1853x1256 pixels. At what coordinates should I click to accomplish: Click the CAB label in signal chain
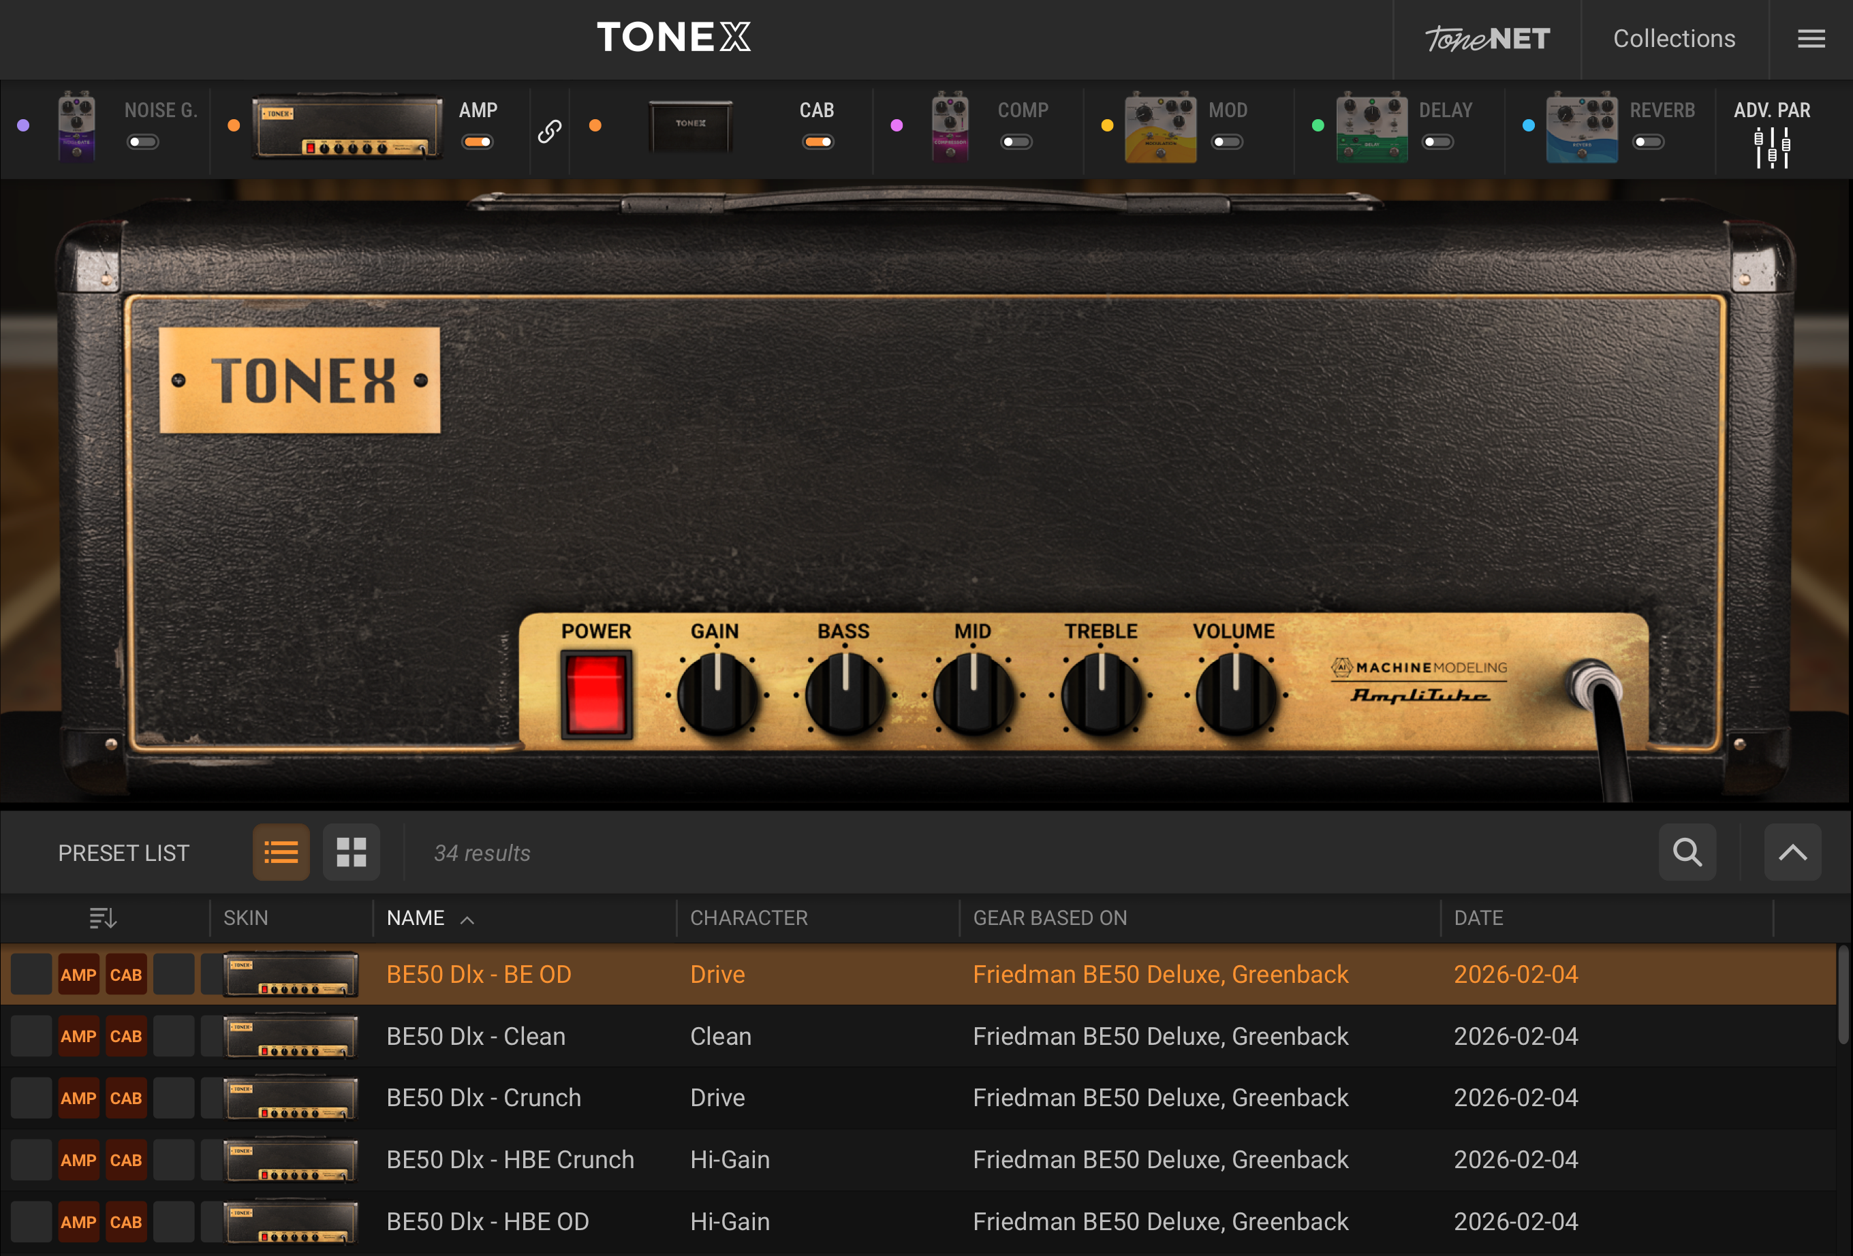click(816, 110)
